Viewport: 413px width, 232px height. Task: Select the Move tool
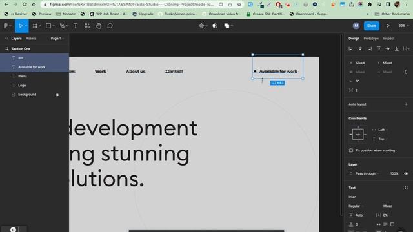click(x=21, y=26)
